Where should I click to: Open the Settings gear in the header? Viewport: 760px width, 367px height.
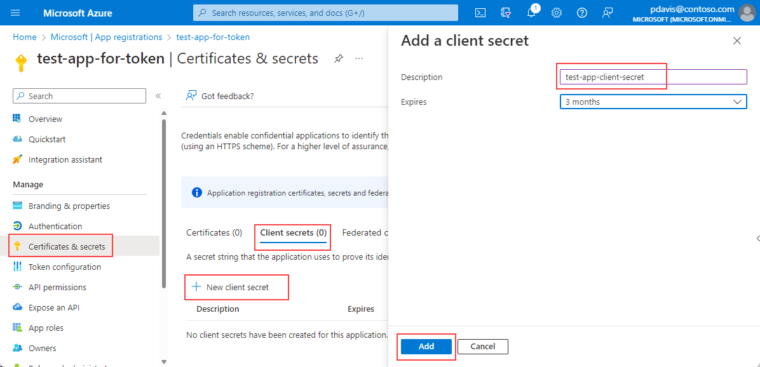557,13
